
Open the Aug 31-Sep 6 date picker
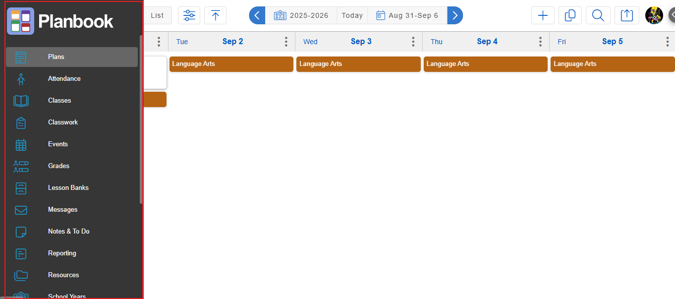[407, 15]
